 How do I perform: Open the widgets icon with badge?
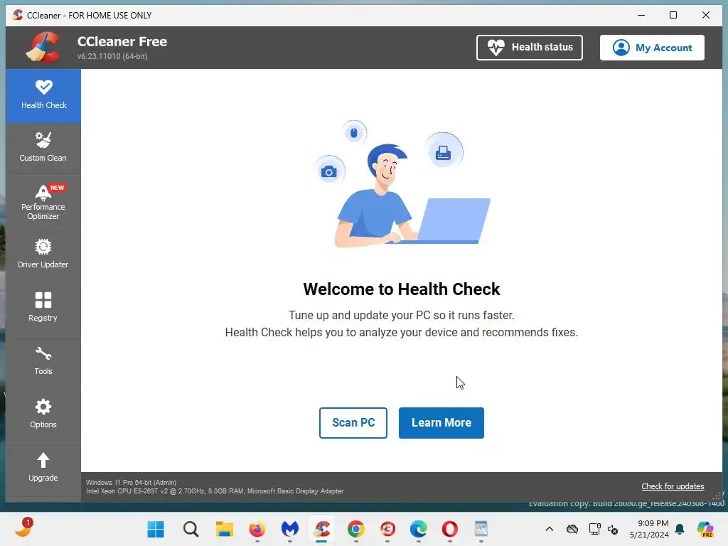coord(23,528)
